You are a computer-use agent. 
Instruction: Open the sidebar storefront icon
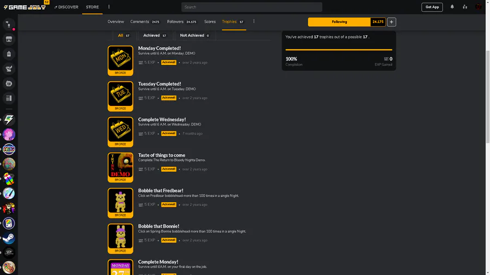9,39
